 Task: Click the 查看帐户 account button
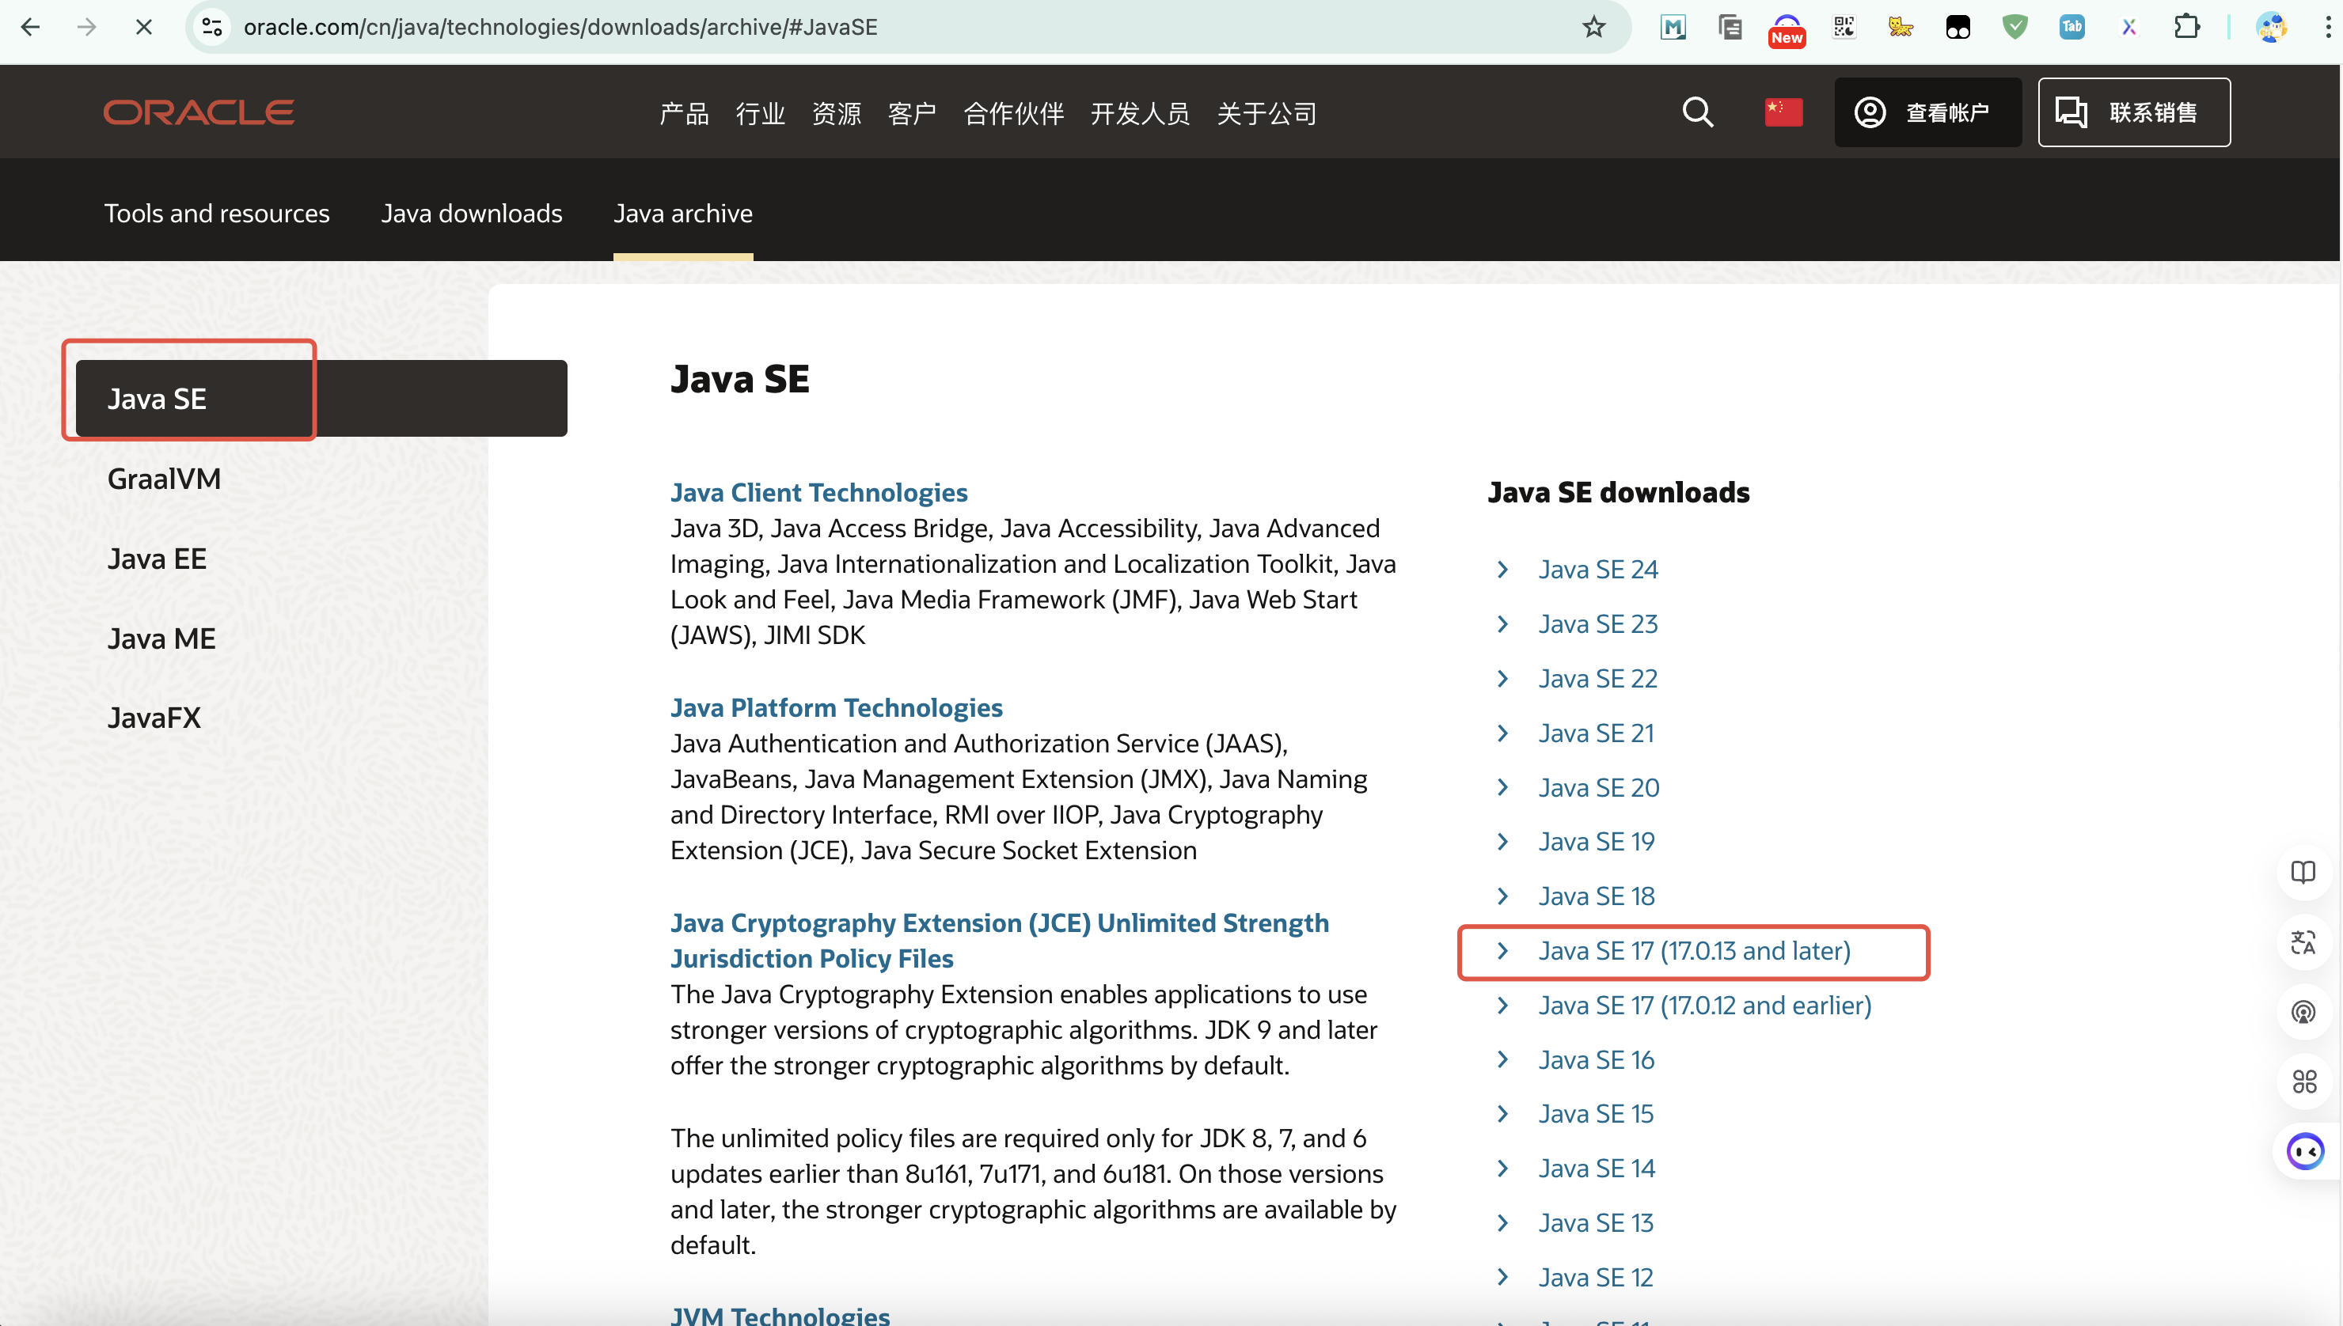pyautogui.click(x=1927, y=112)
